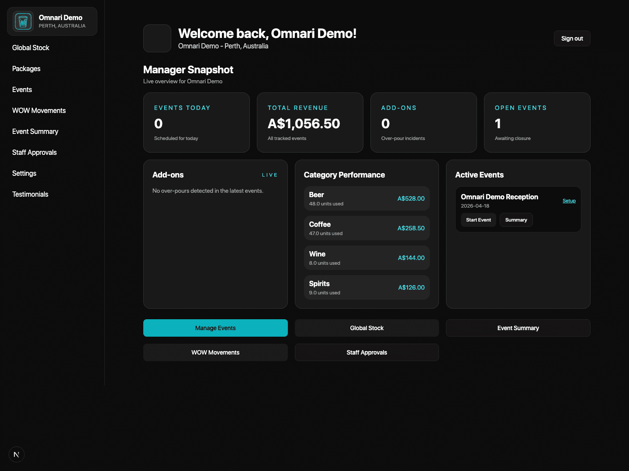Navigate to Event Summary in sidebar
This screenshot has width=629, height=471.
pos(35,132)
